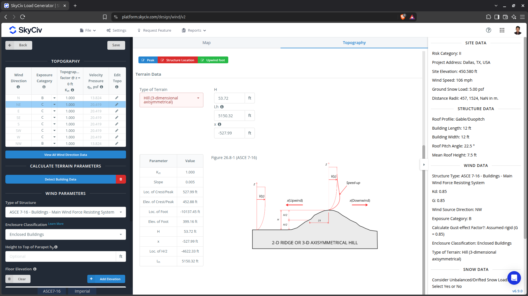Edit topography for the NW wind direction
528x296 pixels.
(117, 143)
